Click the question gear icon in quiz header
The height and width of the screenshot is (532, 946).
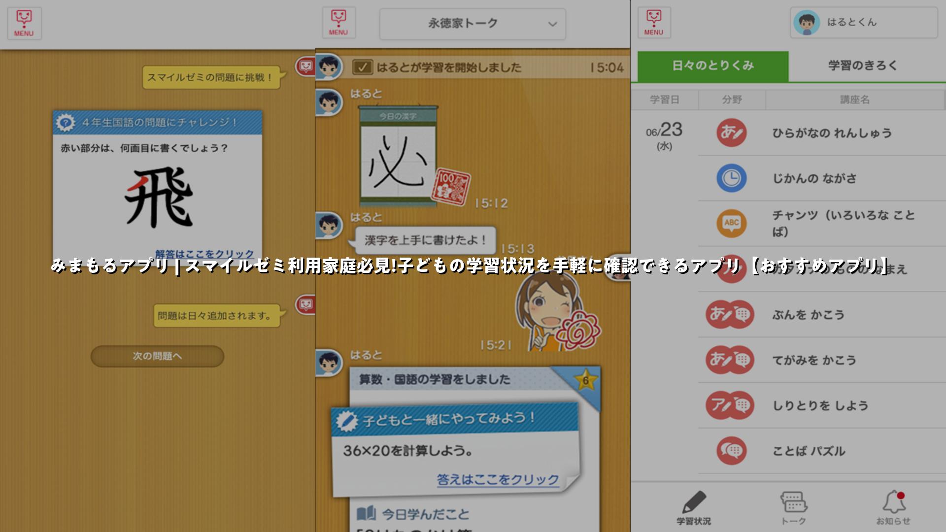tap(66, 122)
